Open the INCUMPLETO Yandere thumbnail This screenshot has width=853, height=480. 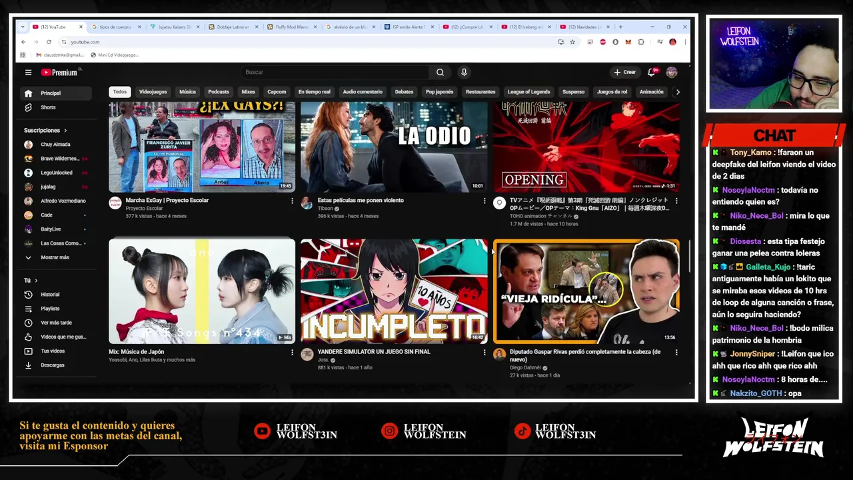pos(394,291)
